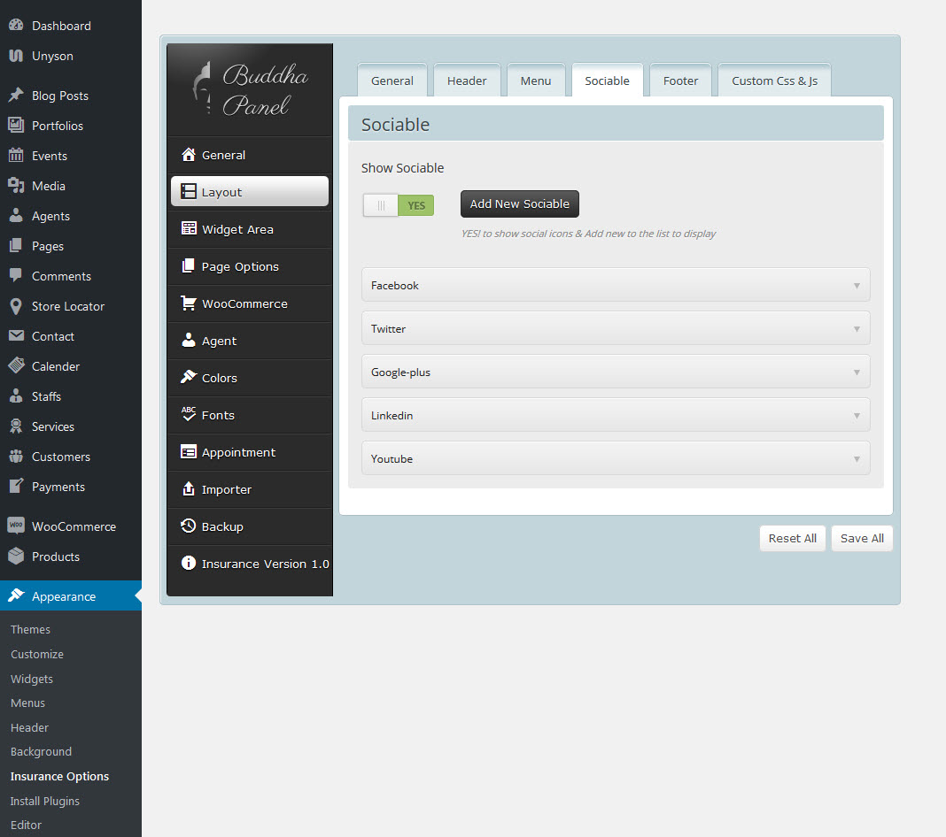Click the Comments bubble icon

pos(16,276)
